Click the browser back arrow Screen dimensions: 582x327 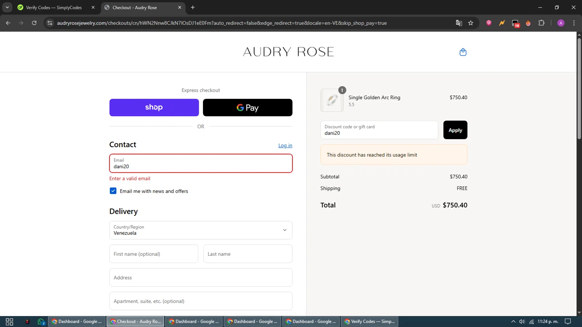point(8,23)
